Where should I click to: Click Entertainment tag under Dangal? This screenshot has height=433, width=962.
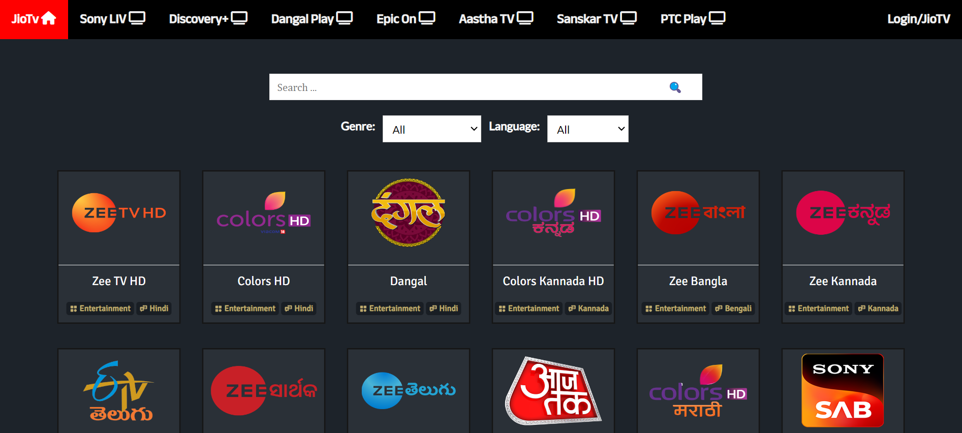[x=390, y=308]
